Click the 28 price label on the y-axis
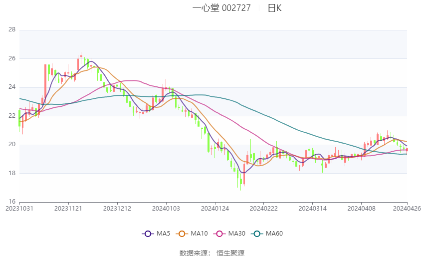This screenshot has width=424, height=258. click(12, 30)
